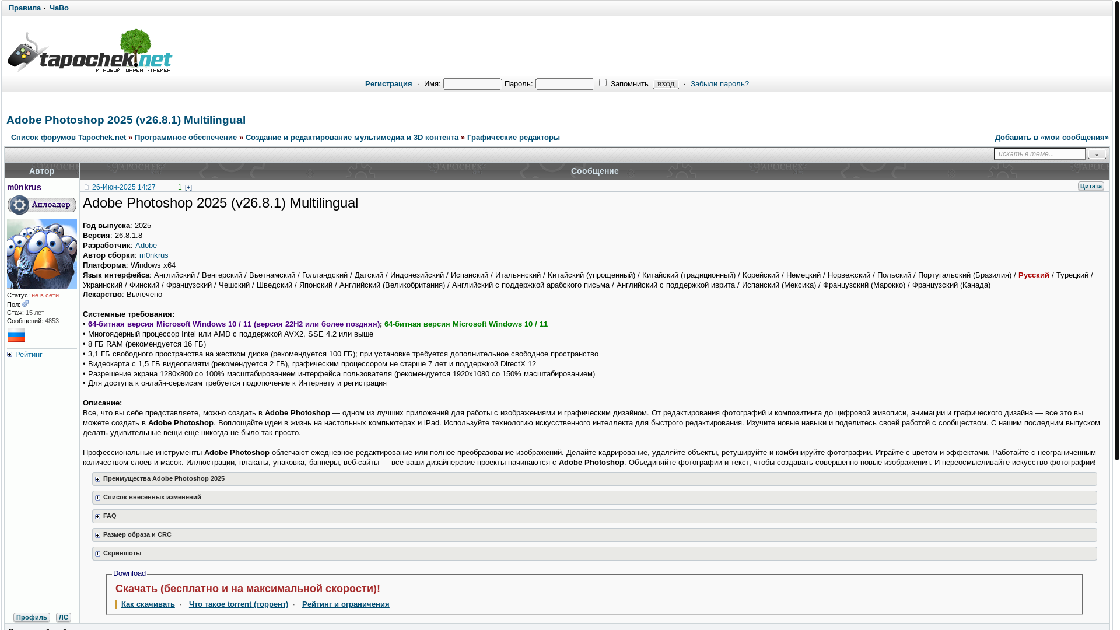
Task: Click the » search submit button
Action: pos(1097,155)
